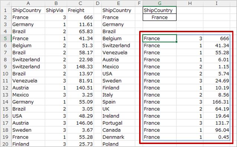
Task: Select column I header
Action: pos(217,3)
